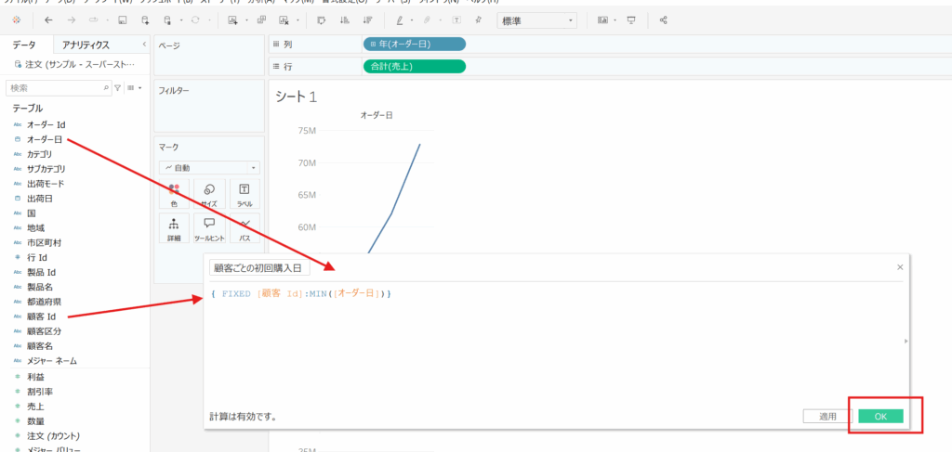Collapse the data pane with chevron
This screenshot has width=952, height=452.
pos(143,44)
